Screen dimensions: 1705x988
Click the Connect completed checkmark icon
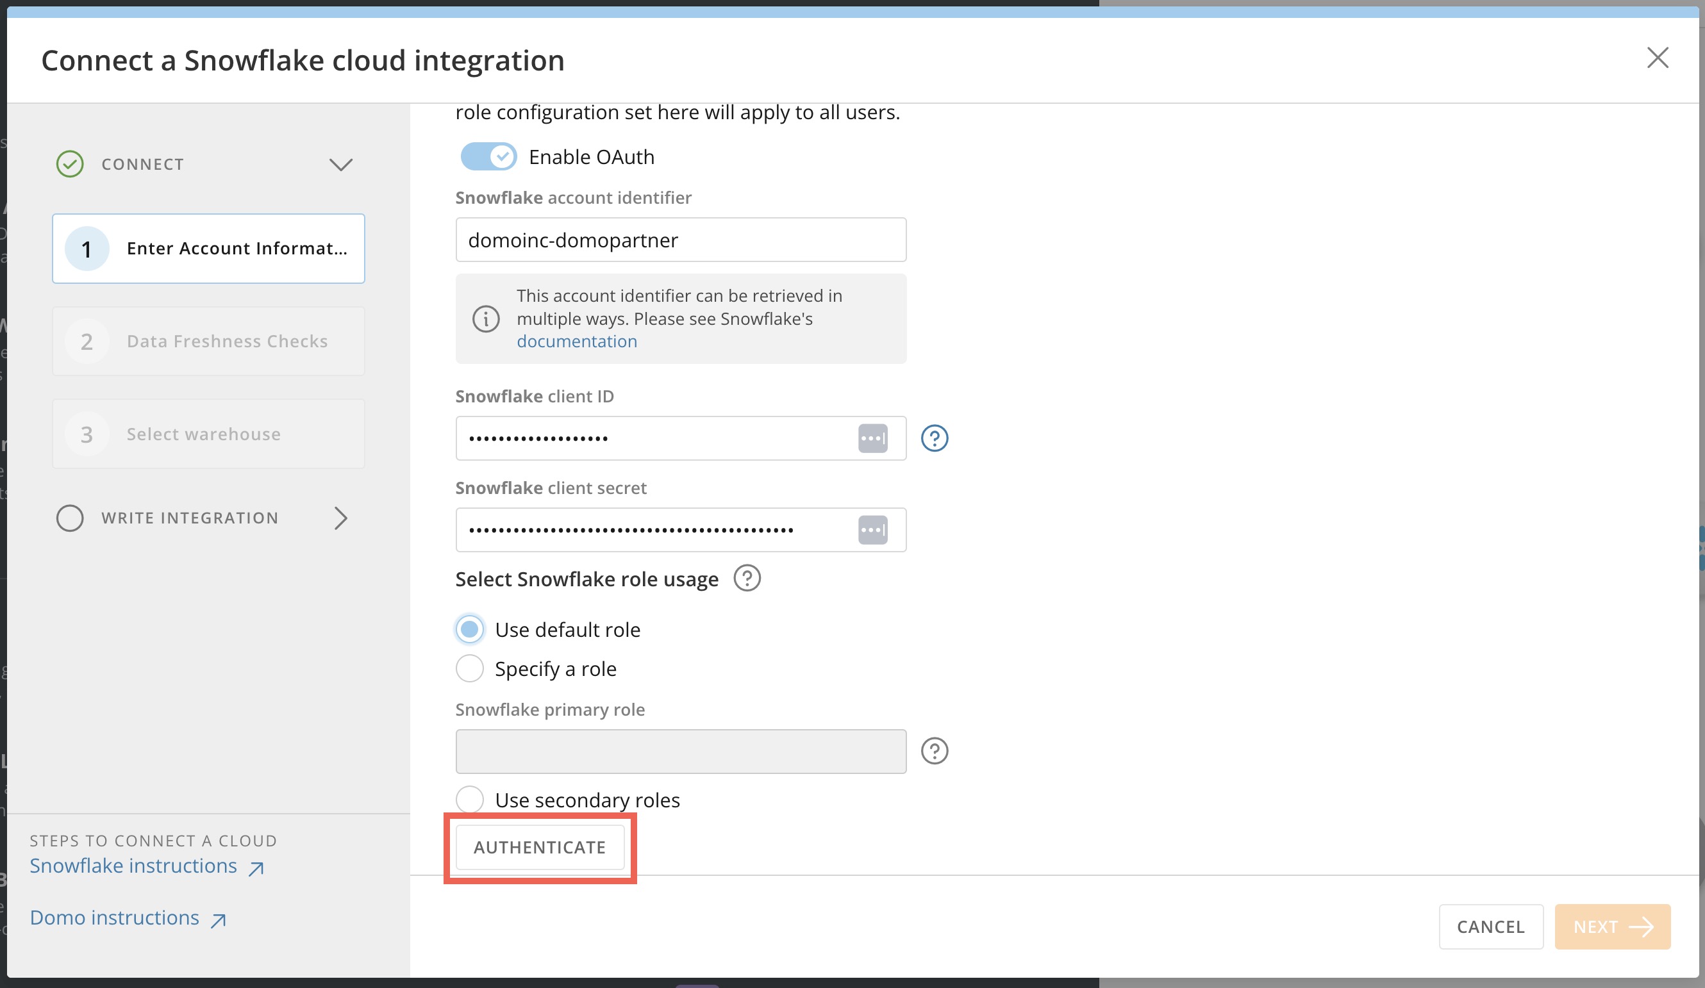coord(70,164)
